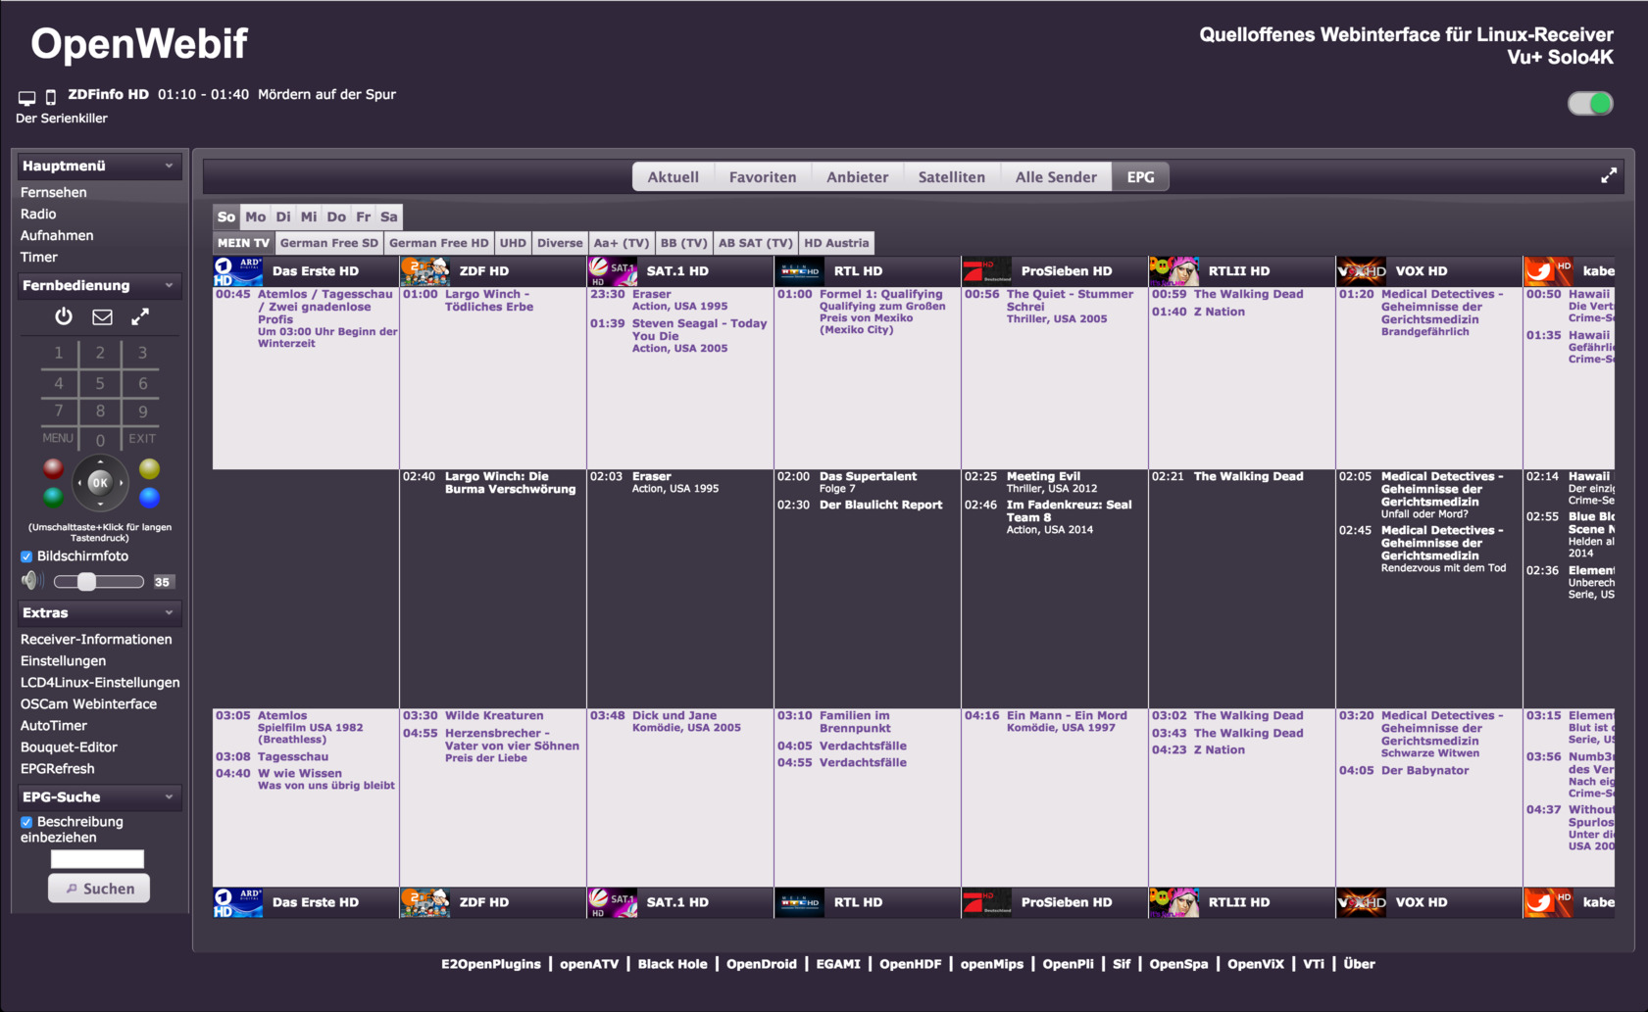Toggle the green switch at top right

1589,104
